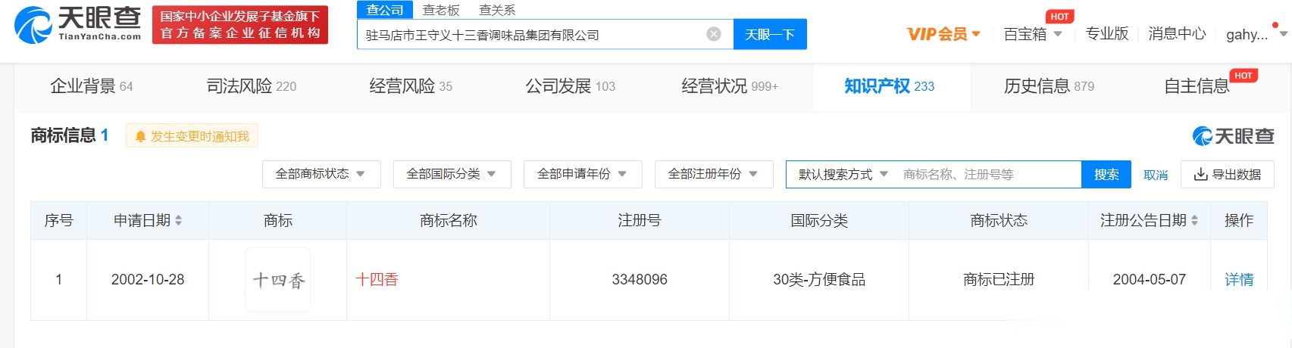Switch to the 查老板 search tab
The image size is (1292, 348).
441,10
